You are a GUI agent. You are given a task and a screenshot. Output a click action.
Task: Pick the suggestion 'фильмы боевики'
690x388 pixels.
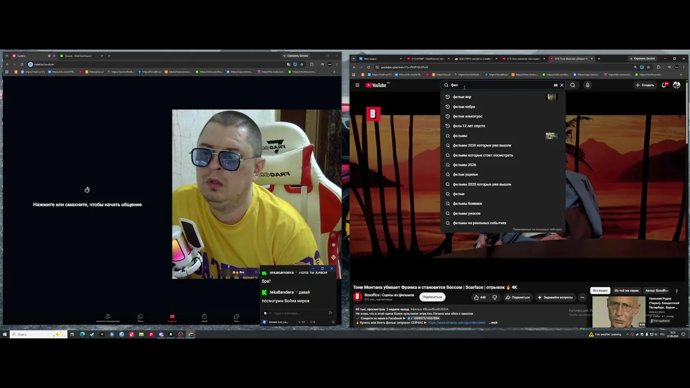coord(502,204)
